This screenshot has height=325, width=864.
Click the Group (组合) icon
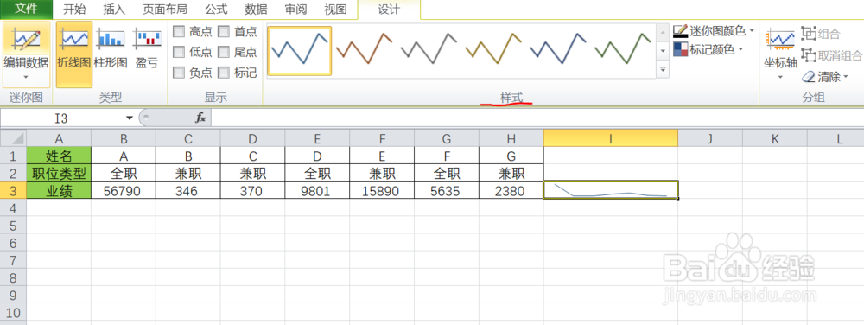tap(808, 34)
